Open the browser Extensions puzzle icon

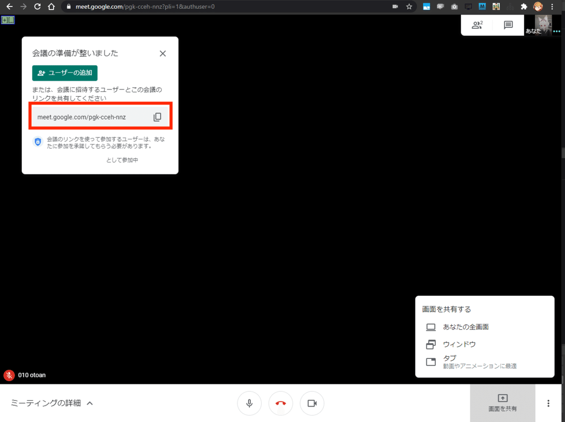[x=523, y=7]
